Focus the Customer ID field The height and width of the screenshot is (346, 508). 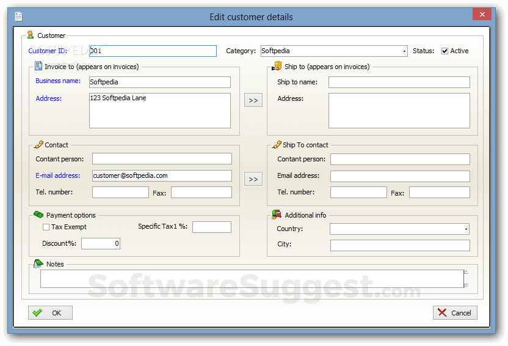(x=153, y=51)
